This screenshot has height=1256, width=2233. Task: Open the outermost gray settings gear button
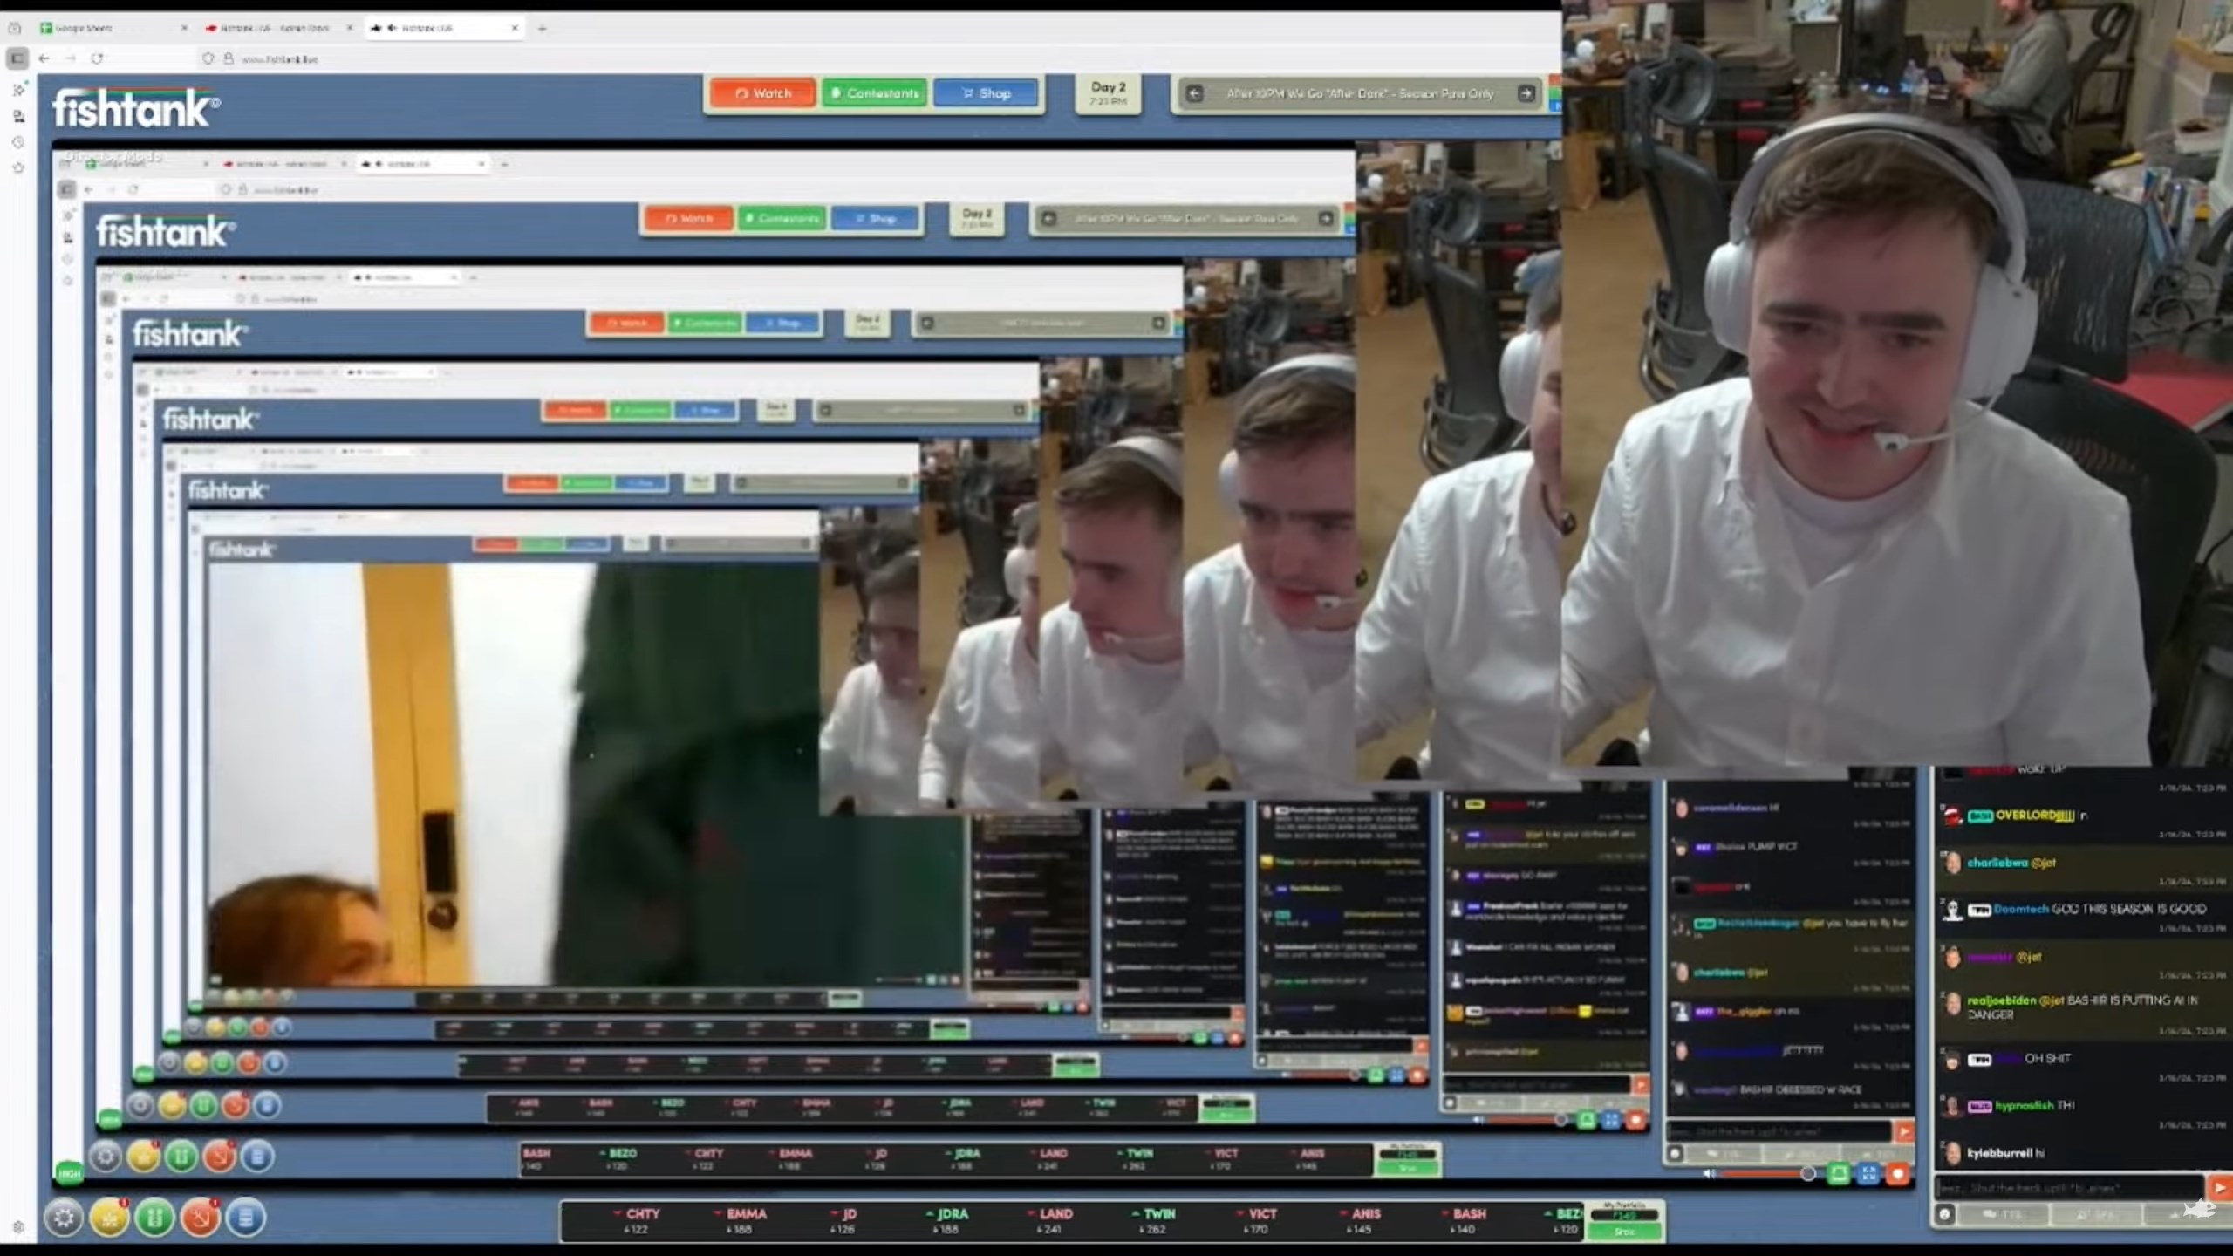64,1218
